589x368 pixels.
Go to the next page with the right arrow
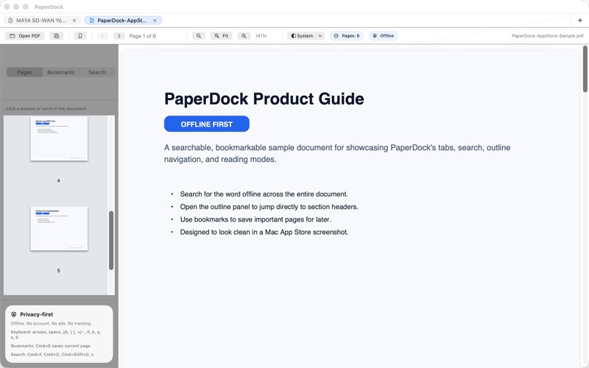click(x=119, y=35)
